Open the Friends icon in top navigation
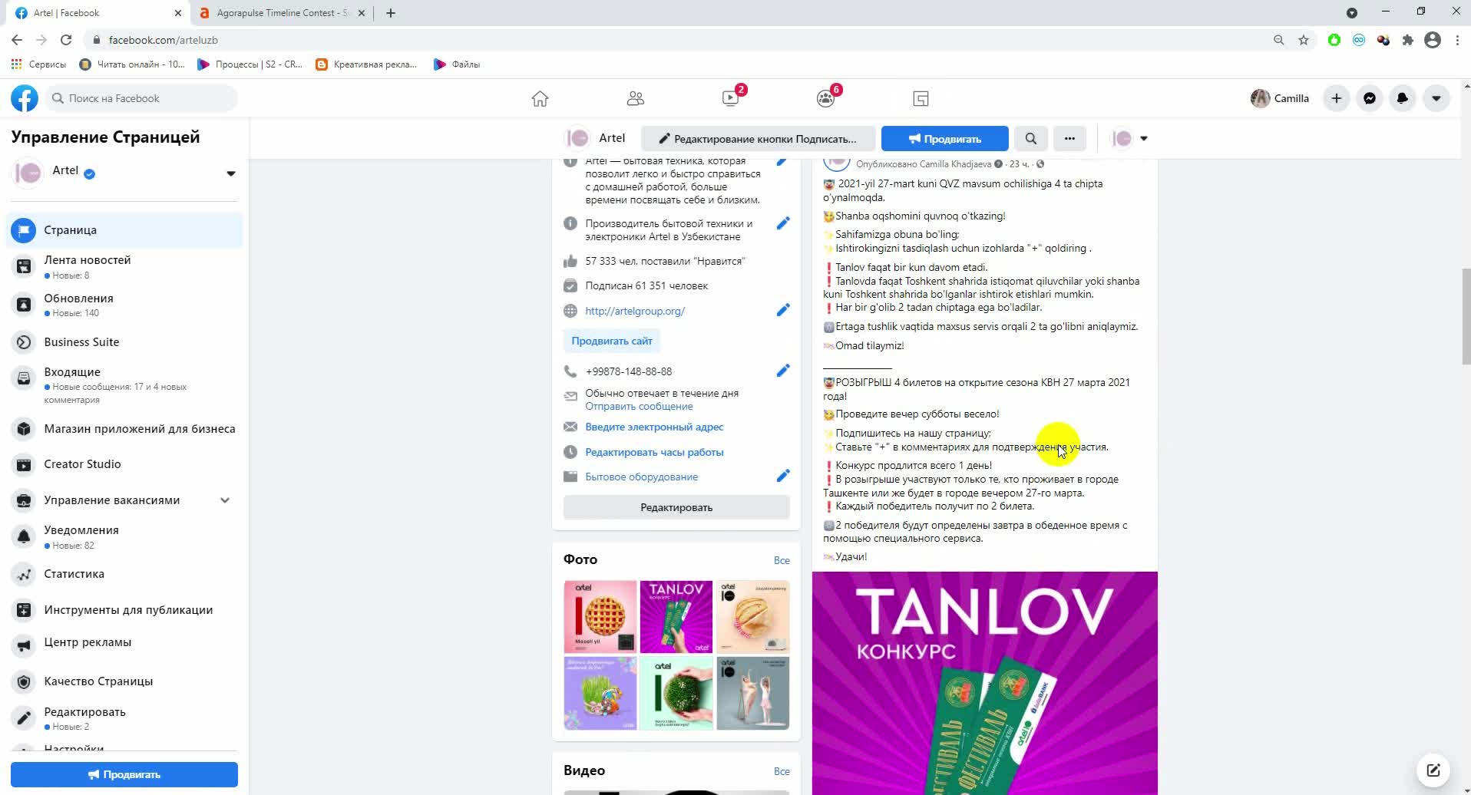Image resolution: width=1471 pixels, height=795 pixels. point(636,98)
